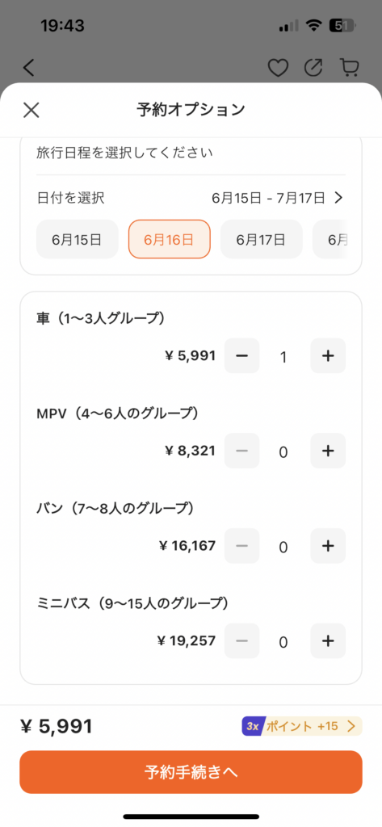Add to wishlist with the heart icon
The width and height of the screenshot is (382, 827).
coord(278,68)
